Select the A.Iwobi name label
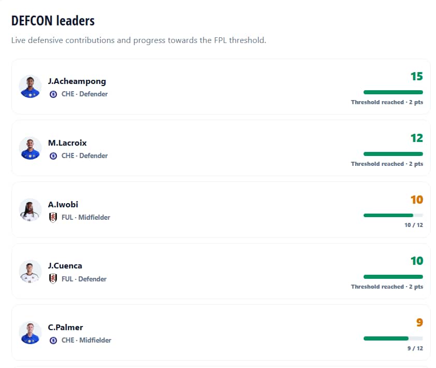 [63, 205]
